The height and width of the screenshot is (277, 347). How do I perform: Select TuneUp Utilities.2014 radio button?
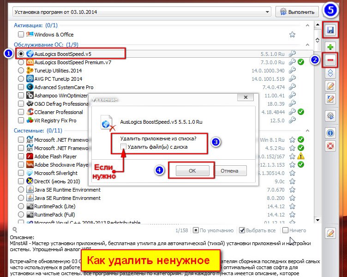point(21,71)
